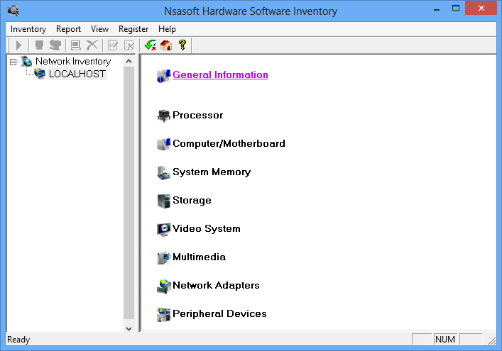Click the System Memory icon
The width and height of the screenshot is (502, 351).
(163, 172)
